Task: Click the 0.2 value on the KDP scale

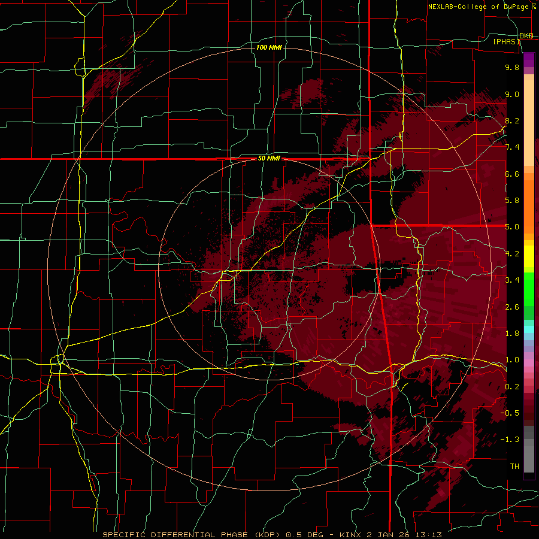Action: click(512, 387)
